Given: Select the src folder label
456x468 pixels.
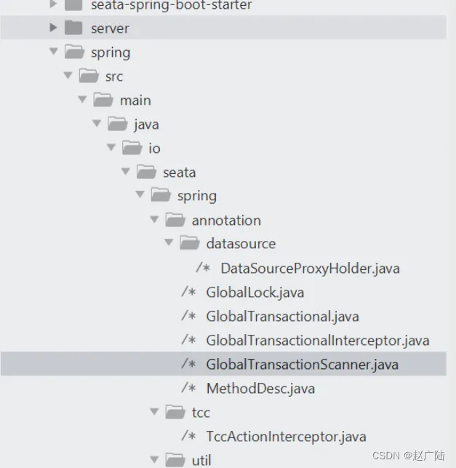Looking at the screenshot, I should tap(114, 76).
